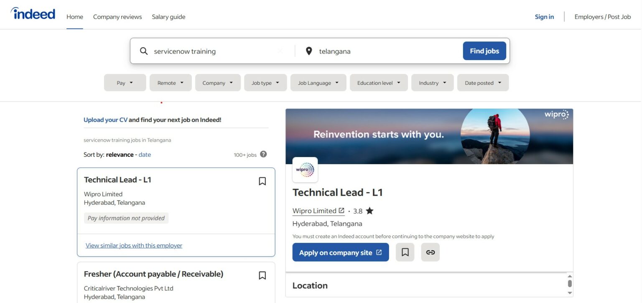The width and height of the screenshot is (642, 303).
Task: Click the Indeed logo
Action: [33, 14]
